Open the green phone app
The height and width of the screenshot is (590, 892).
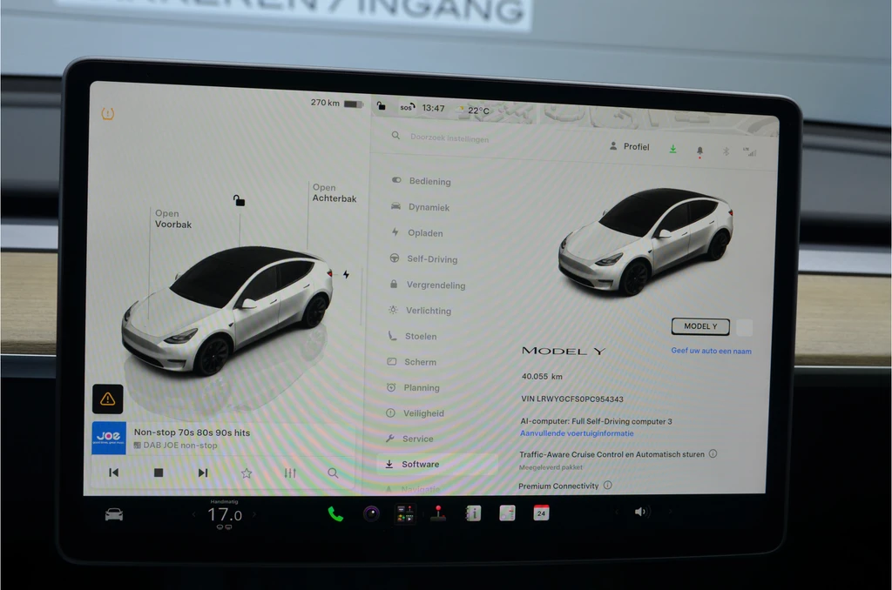click(x=335, y=514)
